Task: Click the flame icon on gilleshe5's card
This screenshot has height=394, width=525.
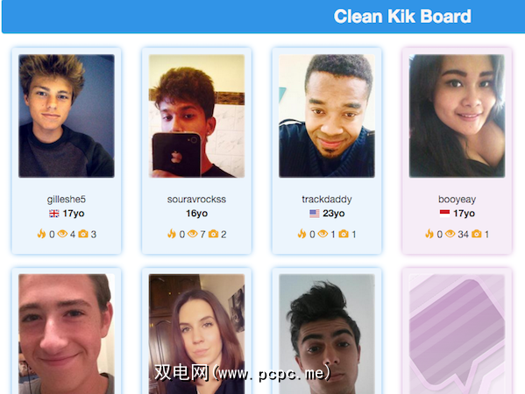Action: tap(41, 234)
